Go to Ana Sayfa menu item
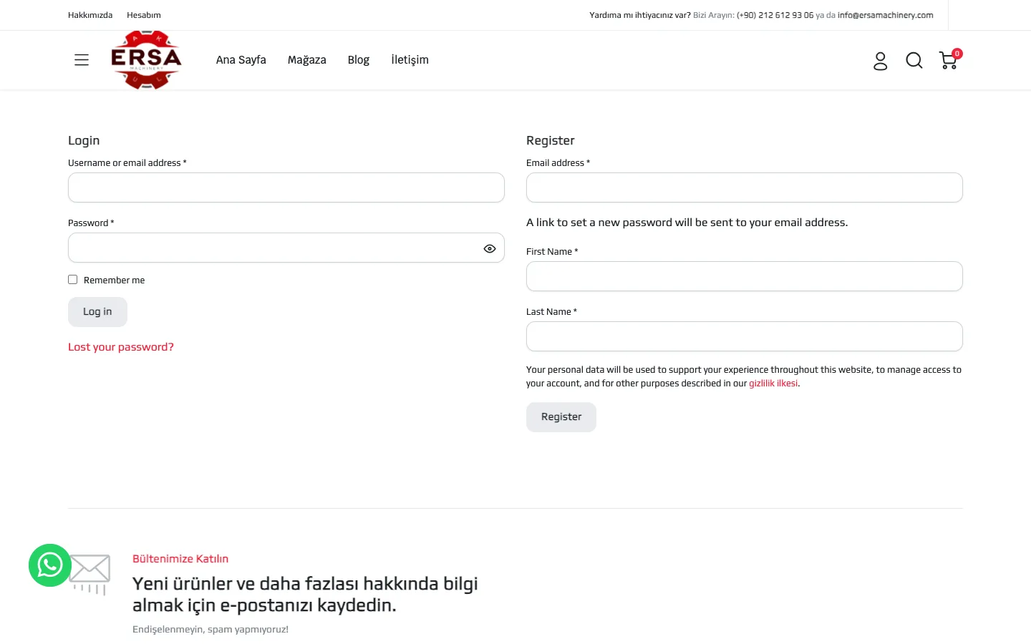The height and width of the screenshot is (644, 1031). [x=241, y=60]
